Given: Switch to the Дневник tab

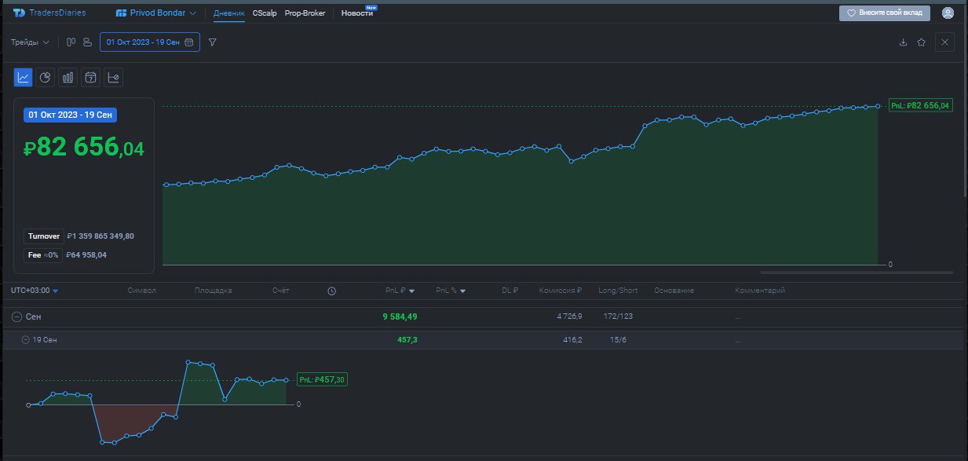Looking at the screenshot, I should [229, 13].
